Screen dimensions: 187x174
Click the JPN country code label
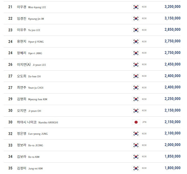click(x=144, y=122)
